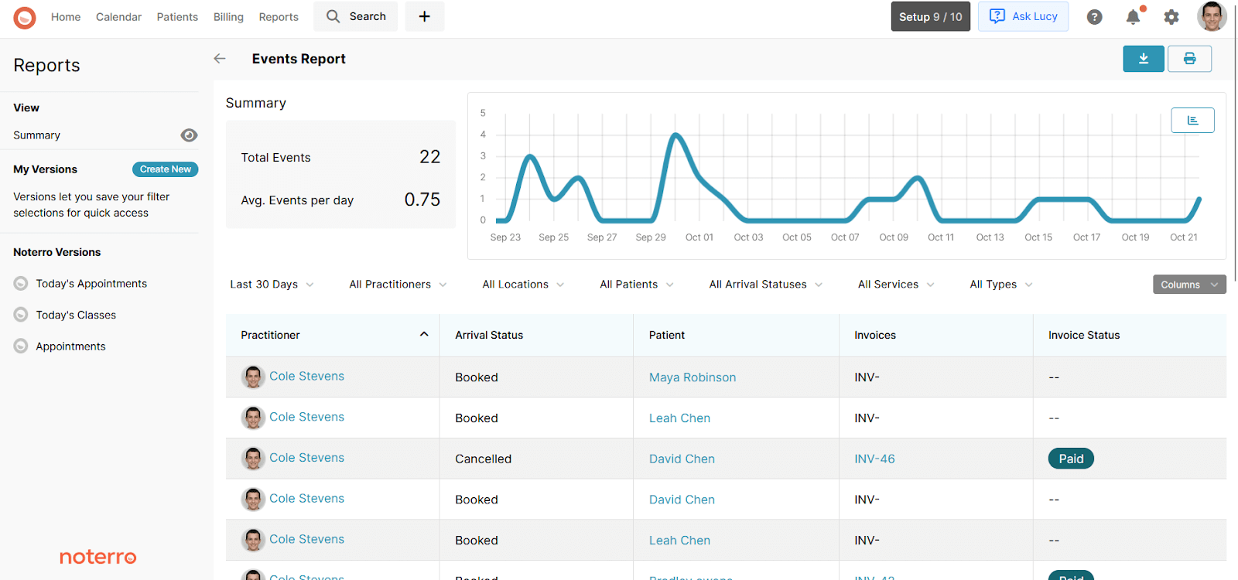Open Last 30 Days date filter
The image size is (1238, 580).
click(272, 285)
